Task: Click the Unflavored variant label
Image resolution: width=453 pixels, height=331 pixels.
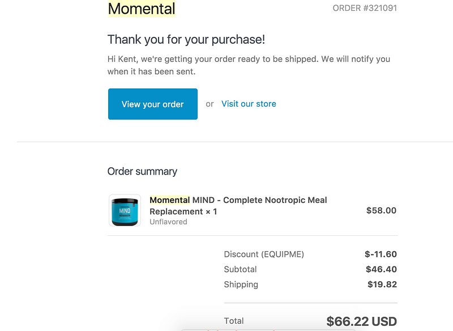Action: 168,222
